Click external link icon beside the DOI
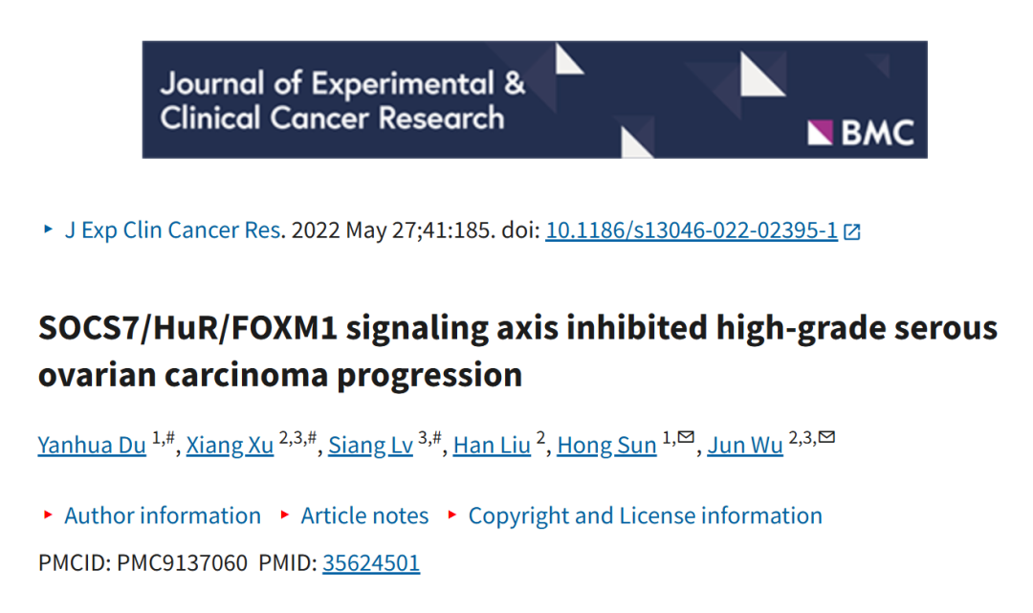 click(x=852, y=231)
